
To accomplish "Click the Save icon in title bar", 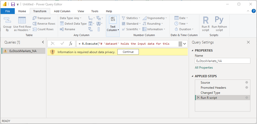I will (x=13, y=4).
